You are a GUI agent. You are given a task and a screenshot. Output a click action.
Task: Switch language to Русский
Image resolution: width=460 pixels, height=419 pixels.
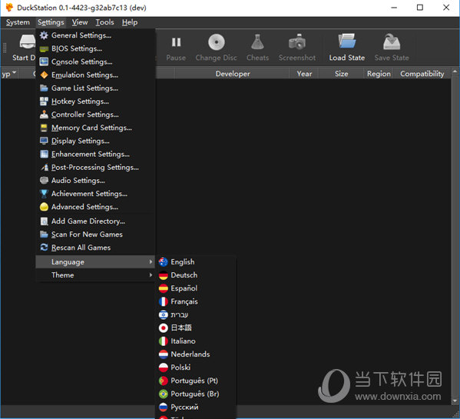click(196, 407)
